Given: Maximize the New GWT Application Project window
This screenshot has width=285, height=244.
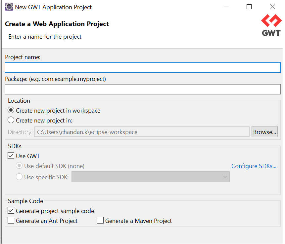Looking at the screenshot, I should tap(249, 7).
